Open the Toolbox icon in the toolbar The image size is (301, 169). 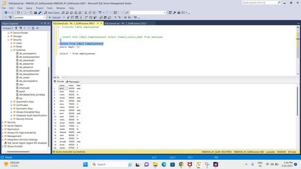click(x=179, y=13)
